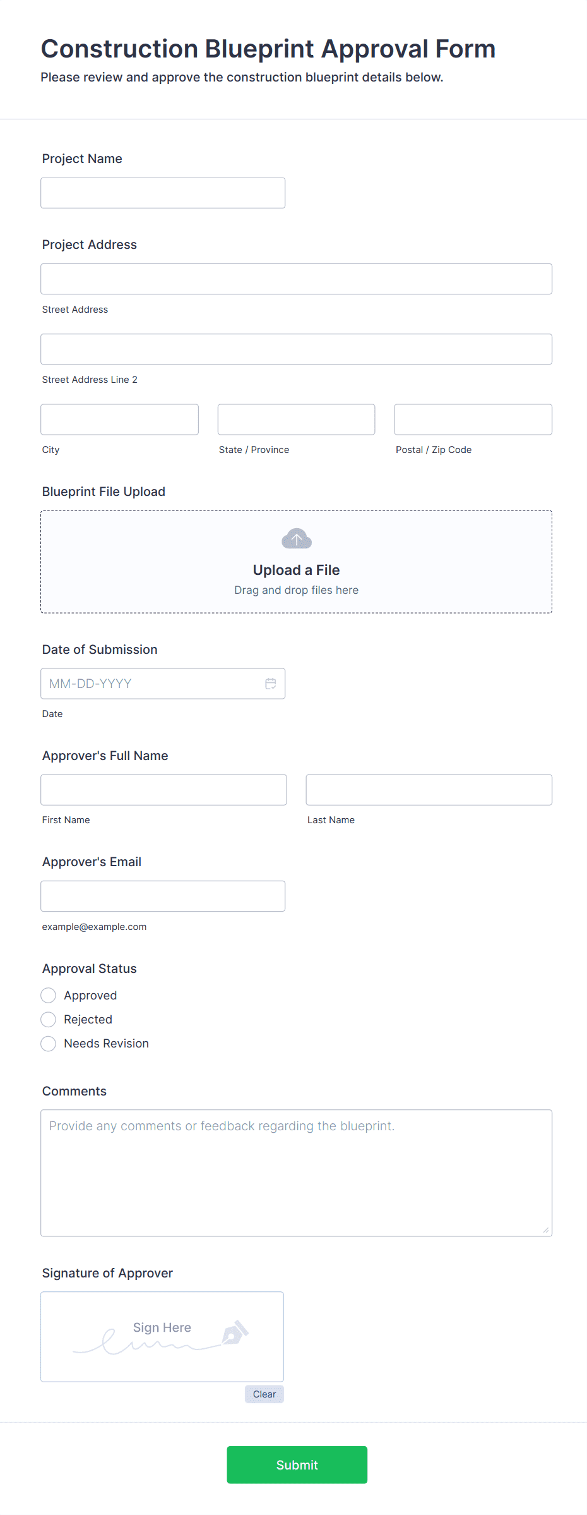
Task: Clear the approver's signature
Action: 264,1394
